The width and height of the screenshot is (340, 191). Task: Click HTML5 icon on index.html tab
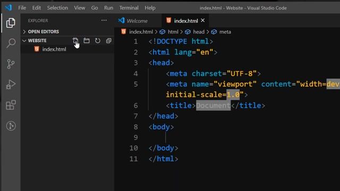pos(168,20)
